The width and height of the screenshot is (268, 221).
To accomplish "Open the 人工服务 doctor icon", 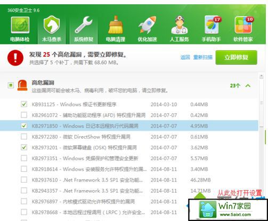I will [180, 25].
